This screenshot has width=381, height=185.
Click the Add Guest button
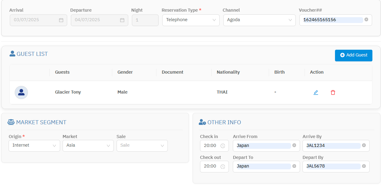[353, 55]
